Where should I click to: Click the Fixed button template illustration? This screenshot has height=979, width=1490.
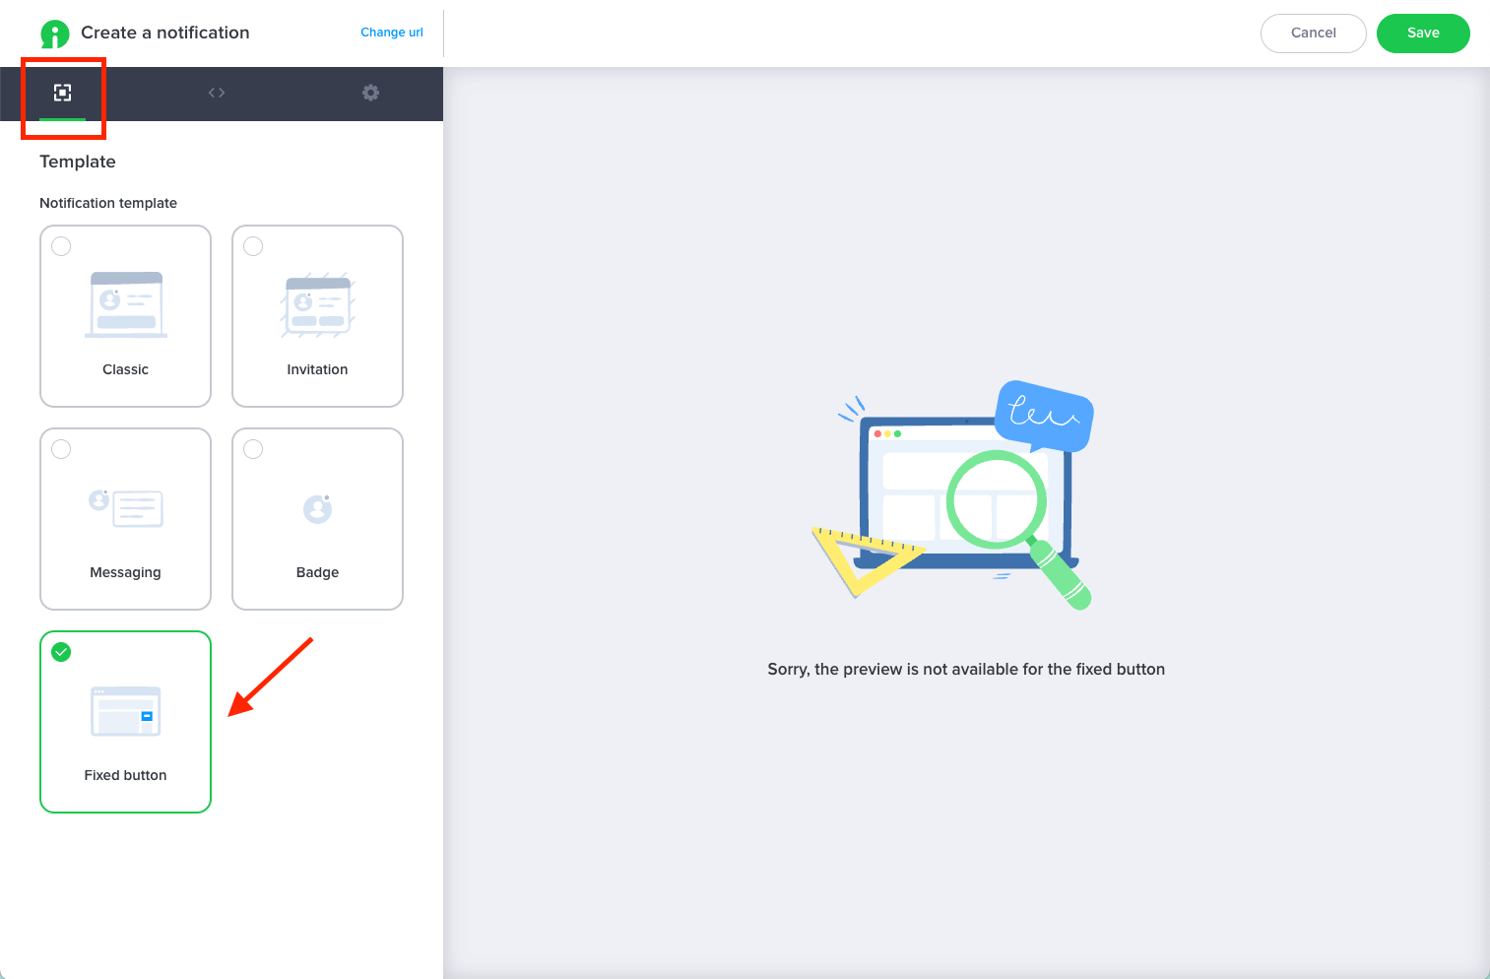tap(126, 711)
